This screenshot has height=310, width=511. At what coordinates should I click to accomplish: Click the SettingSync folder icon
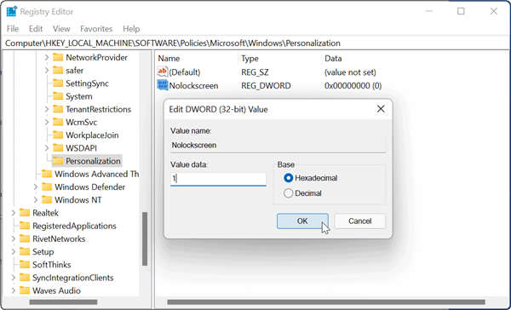coord(58,83)
